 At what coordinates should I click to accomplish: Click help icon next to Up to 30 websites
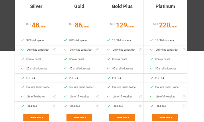click(184, 97)
